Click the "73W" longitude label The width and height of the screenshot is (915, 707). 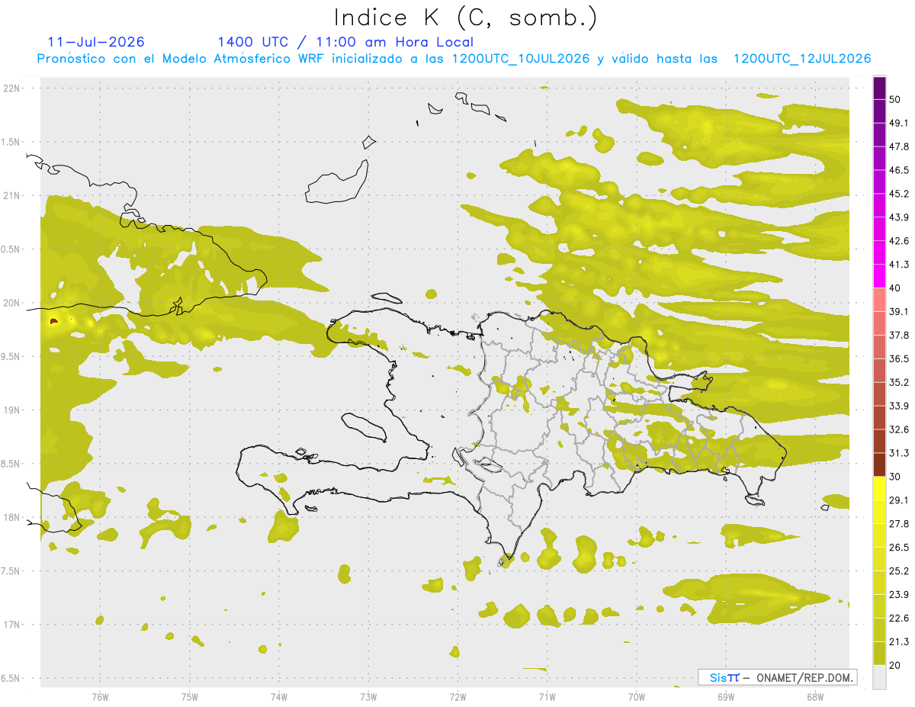(368, 697)
